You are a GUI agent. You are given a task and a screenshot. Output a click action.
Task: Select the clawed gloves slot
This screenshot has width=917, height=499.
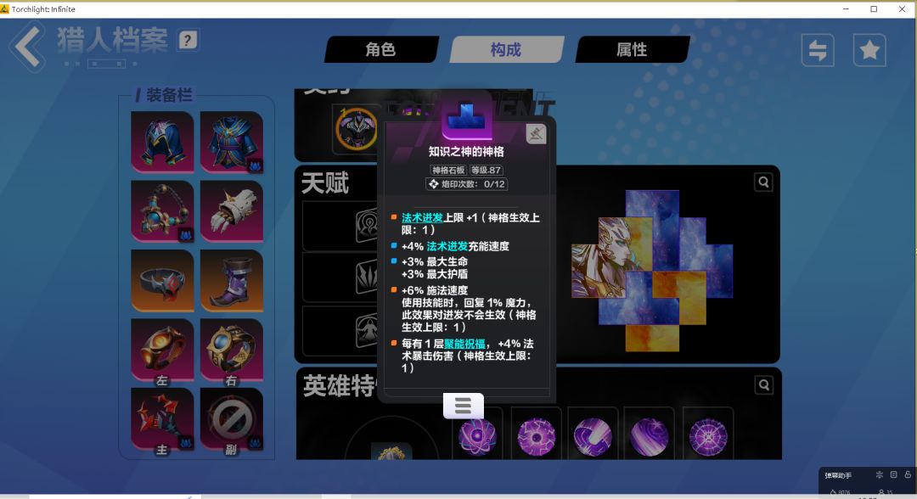click(232, 211)
